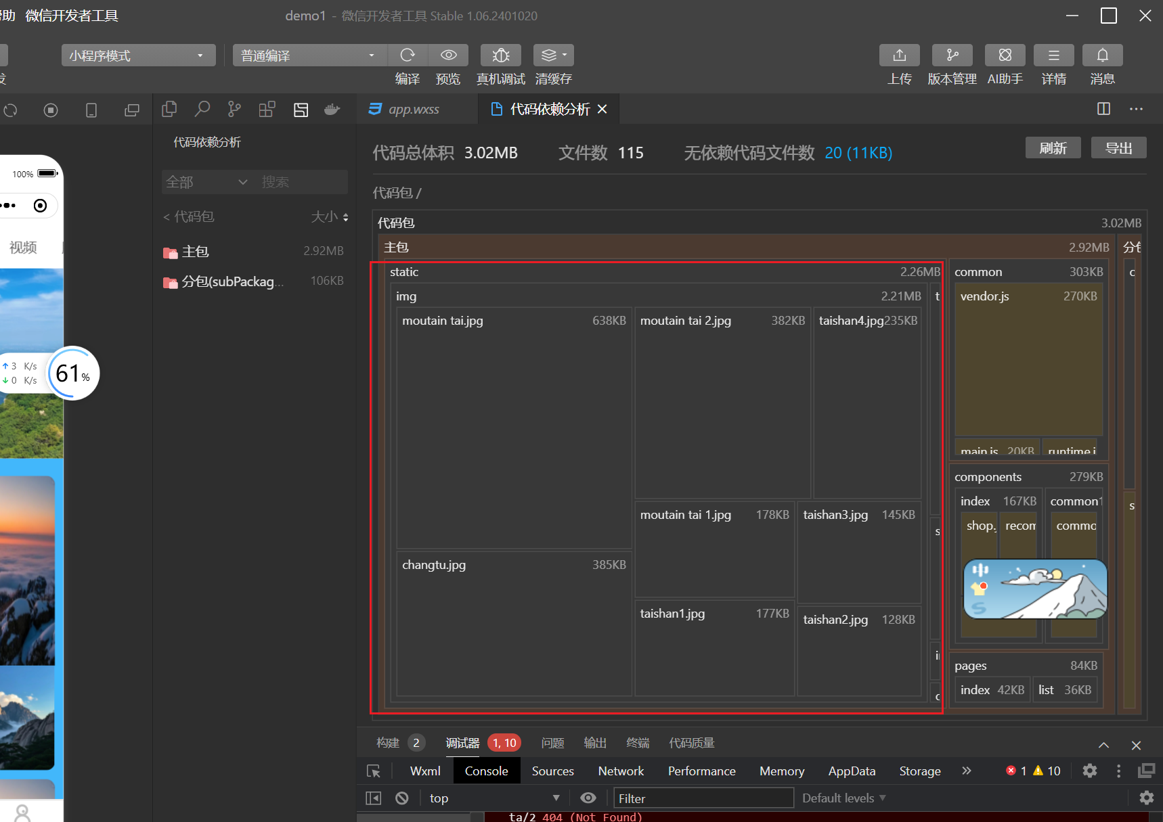
Task: Open the file explorer copy icon
Action: point(169,109)
